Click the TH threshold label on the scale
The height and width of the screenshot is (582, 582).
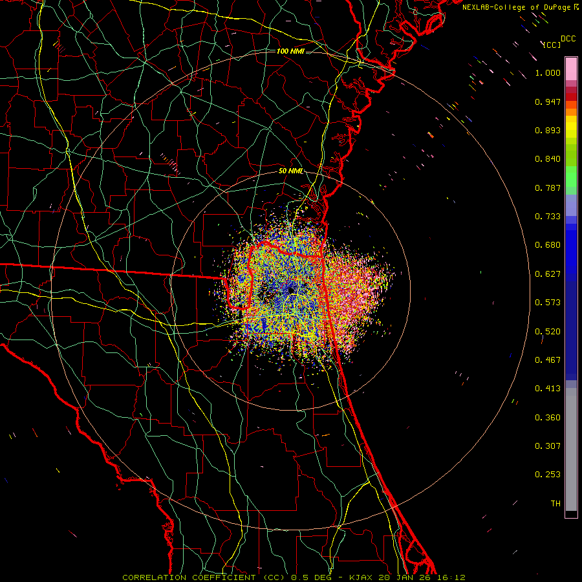(555, 504)
